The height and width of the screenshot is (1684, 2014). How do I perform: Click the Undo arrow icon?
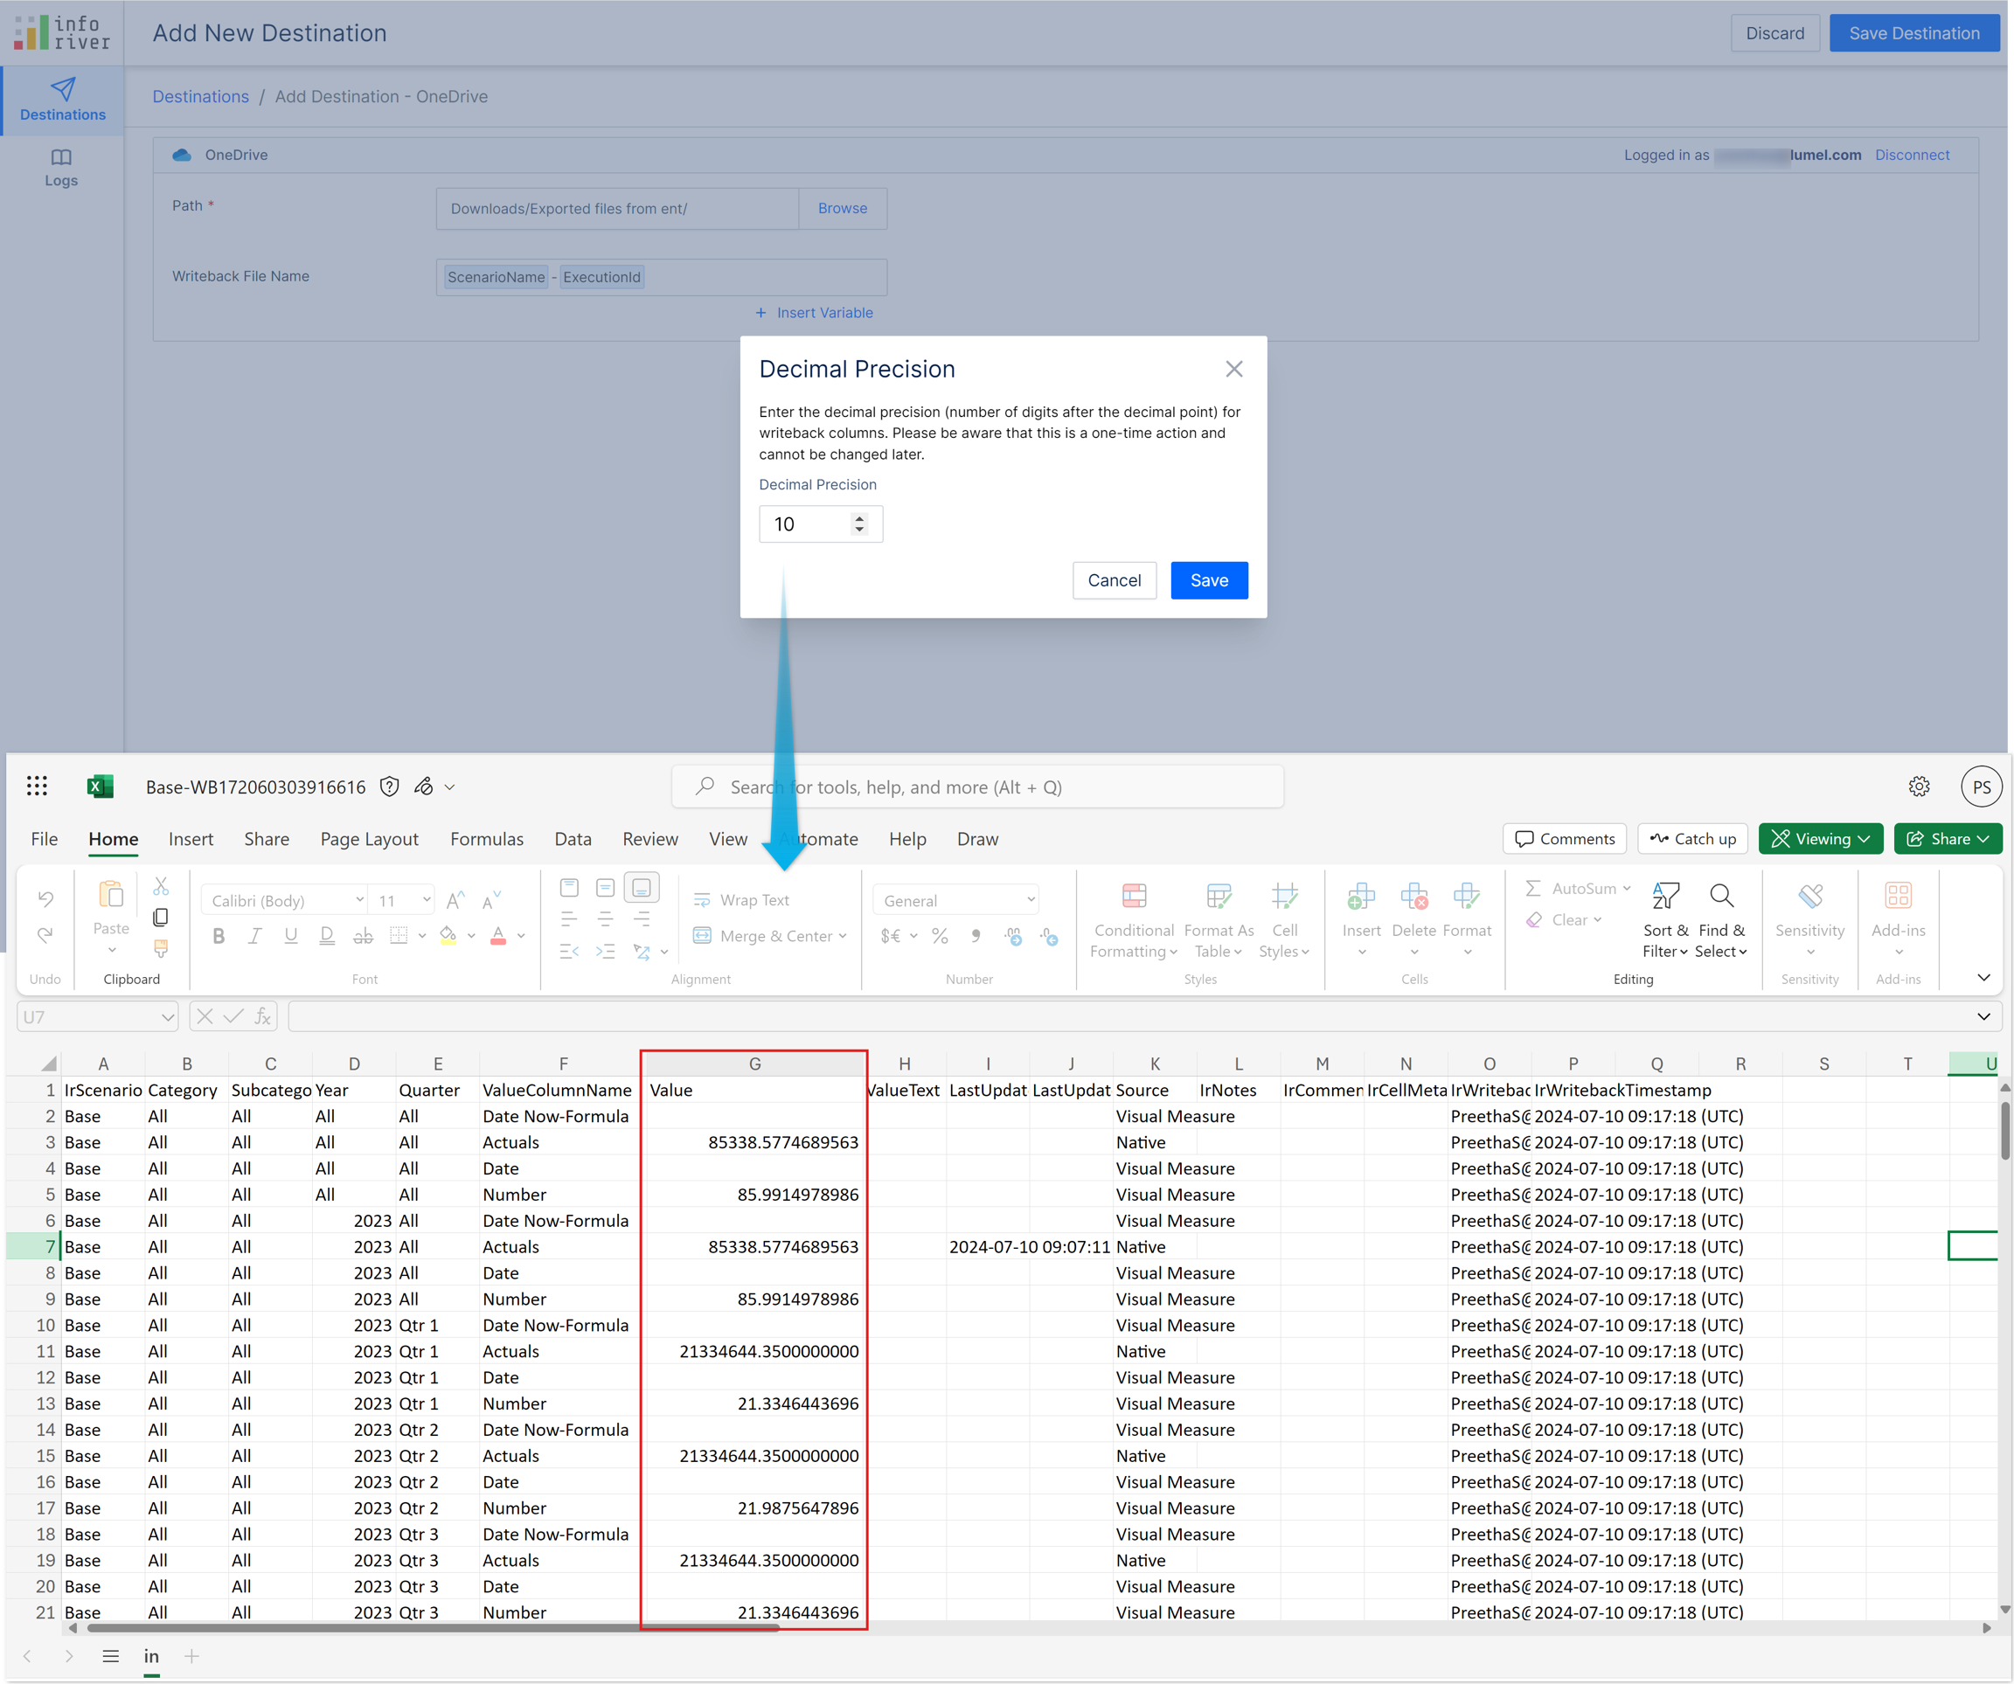click(45, 898)
